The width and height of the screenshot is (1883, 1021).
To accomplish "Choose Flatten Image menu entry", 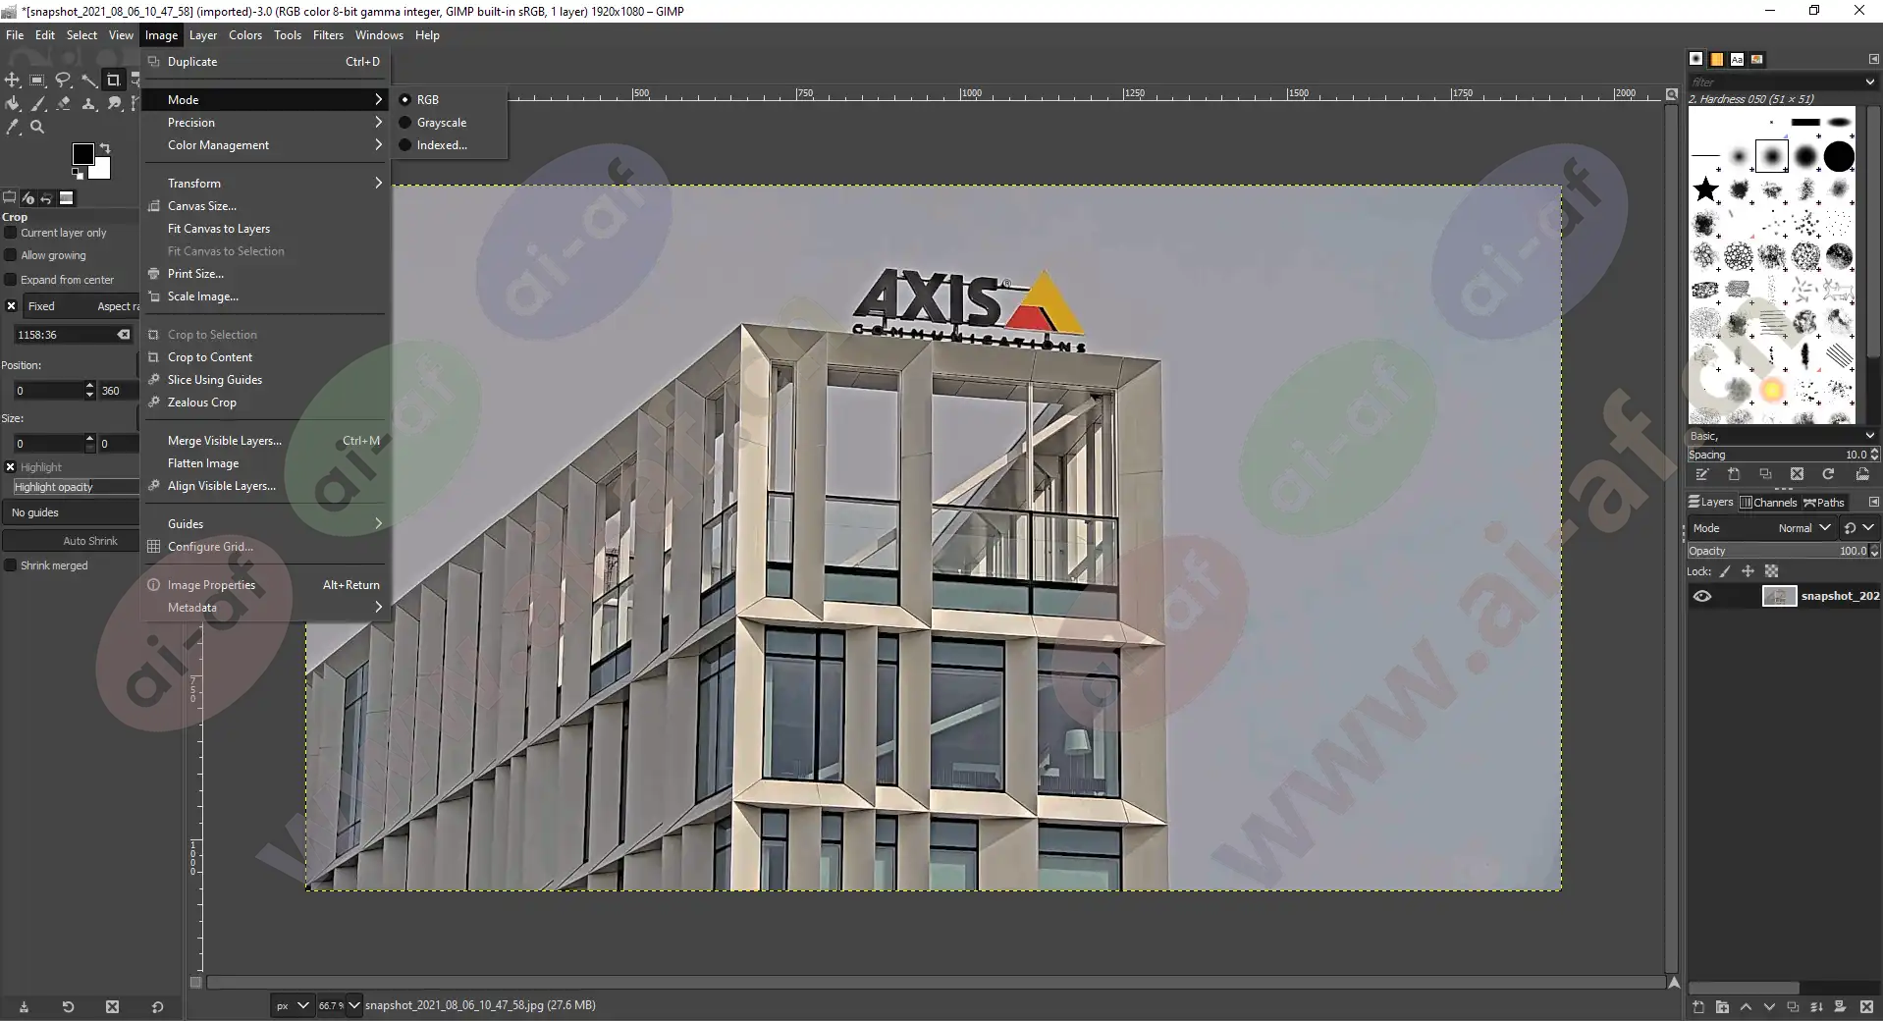I will point(265,463).
